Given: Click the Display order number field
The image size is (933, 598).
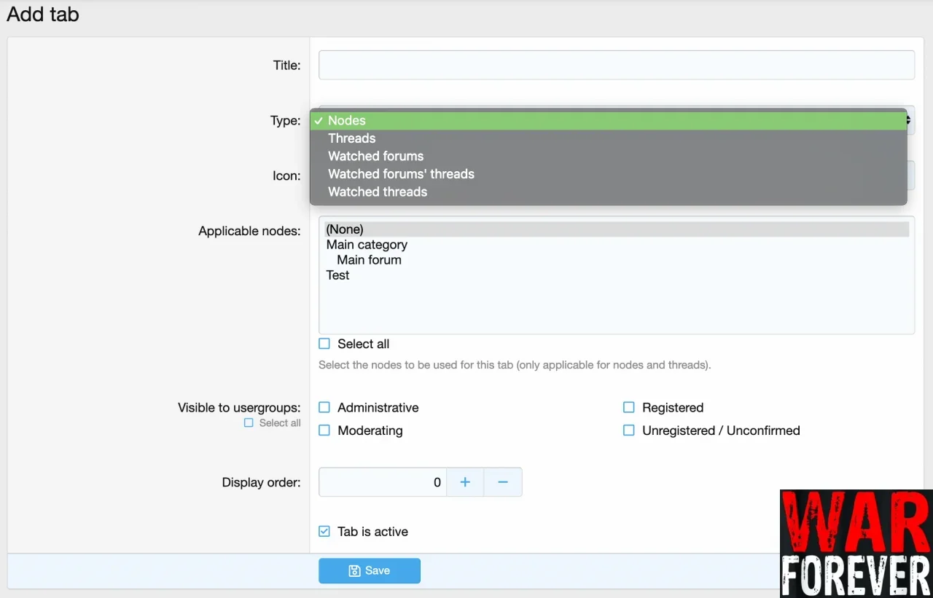Looking at the screenshot, I should tap(383, 482).
